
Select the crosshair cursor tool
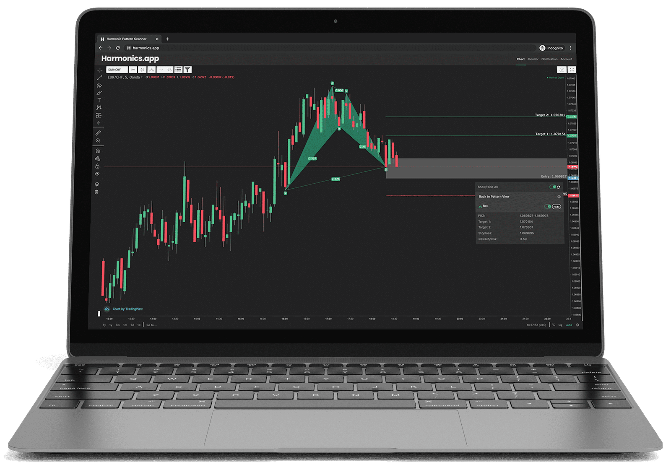click(99, 70)
